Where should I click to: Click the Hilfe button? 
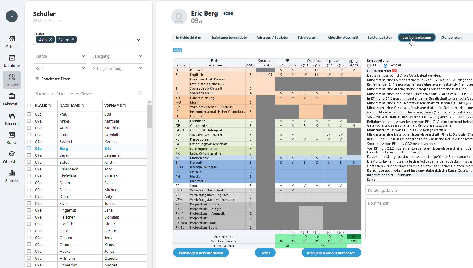(x=178, y=51)
